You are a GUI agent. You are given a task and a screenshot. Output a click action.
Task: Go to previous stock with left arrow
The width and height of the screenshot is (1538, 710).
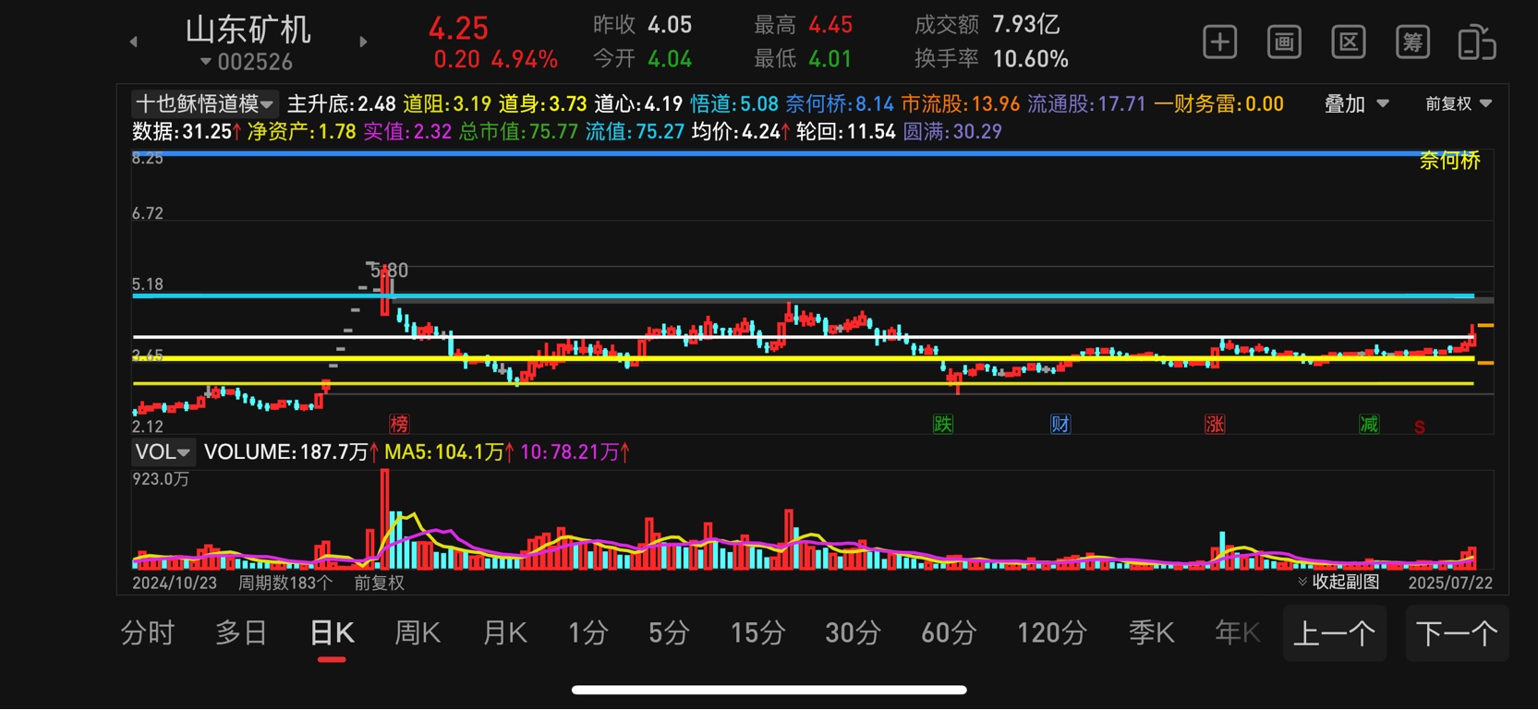[134, 42]
